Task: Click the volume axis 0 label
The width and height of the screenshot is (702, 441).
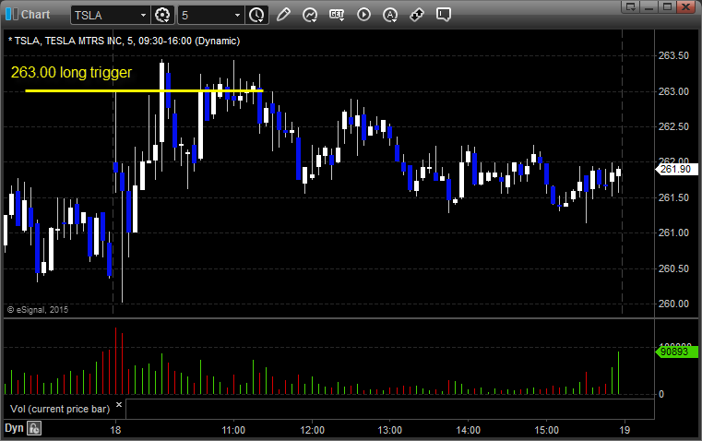Action: coord(661,395)
